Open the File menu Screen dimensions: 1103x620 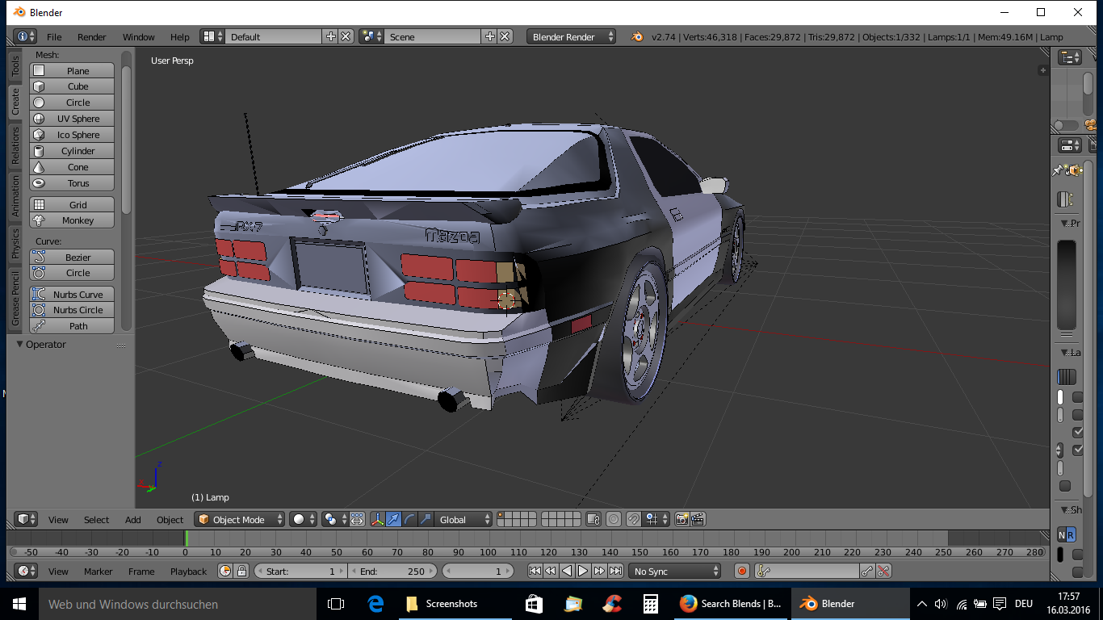(54, 37)
